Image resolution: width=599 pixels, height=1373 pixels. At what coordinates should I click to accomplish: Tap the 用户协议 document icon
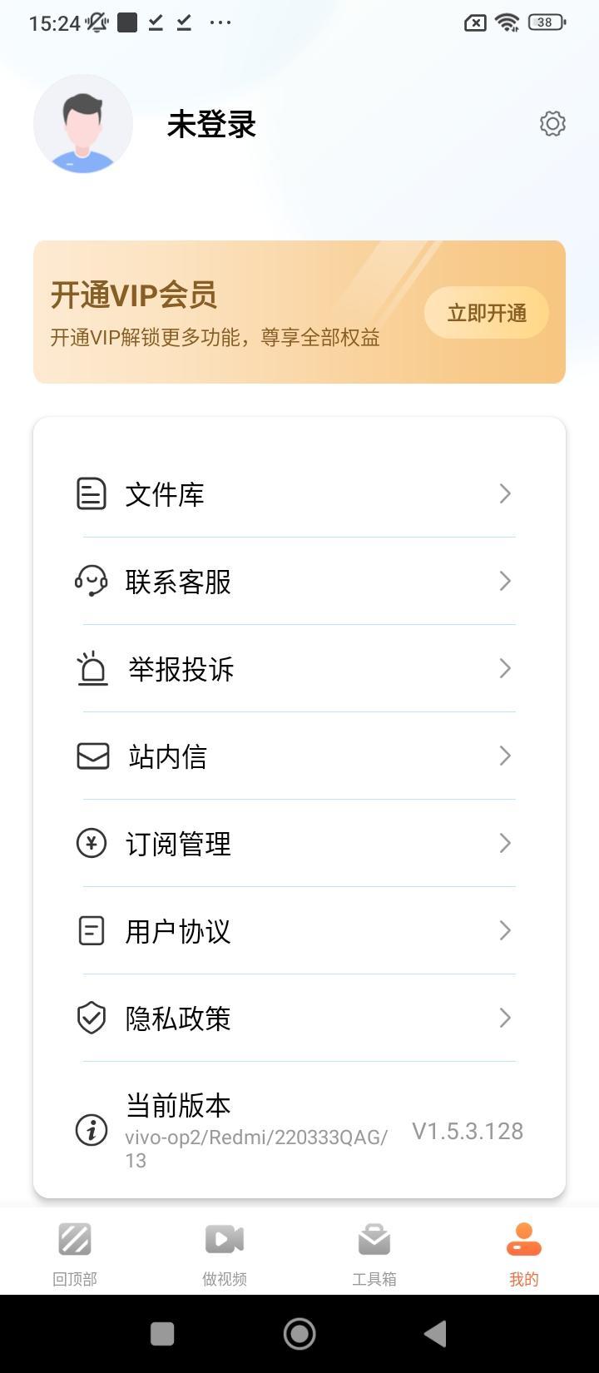tap(92, 930)
